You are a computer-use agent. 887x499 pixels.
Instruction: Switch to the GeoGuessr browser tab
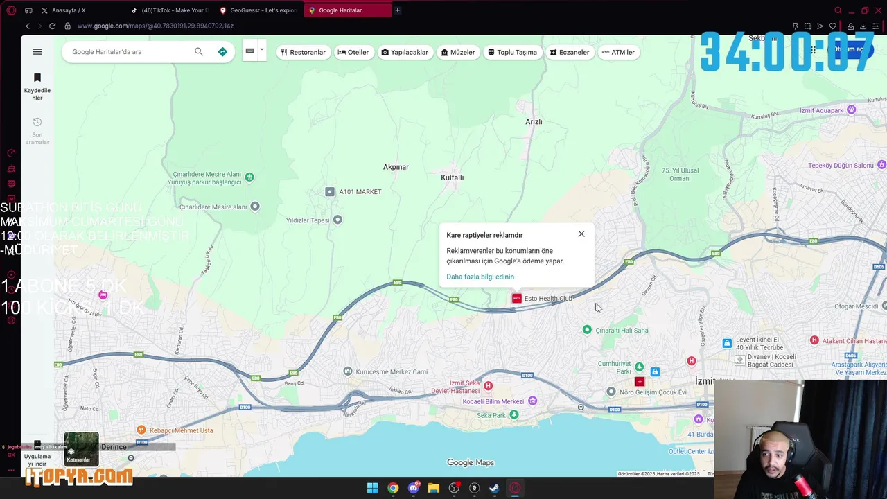(258, 10)
